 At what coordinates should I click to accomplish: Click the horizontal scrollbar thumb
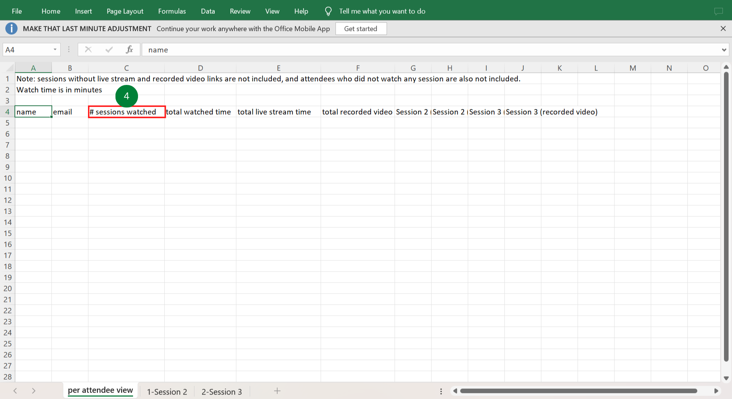(x=578, y=391)
